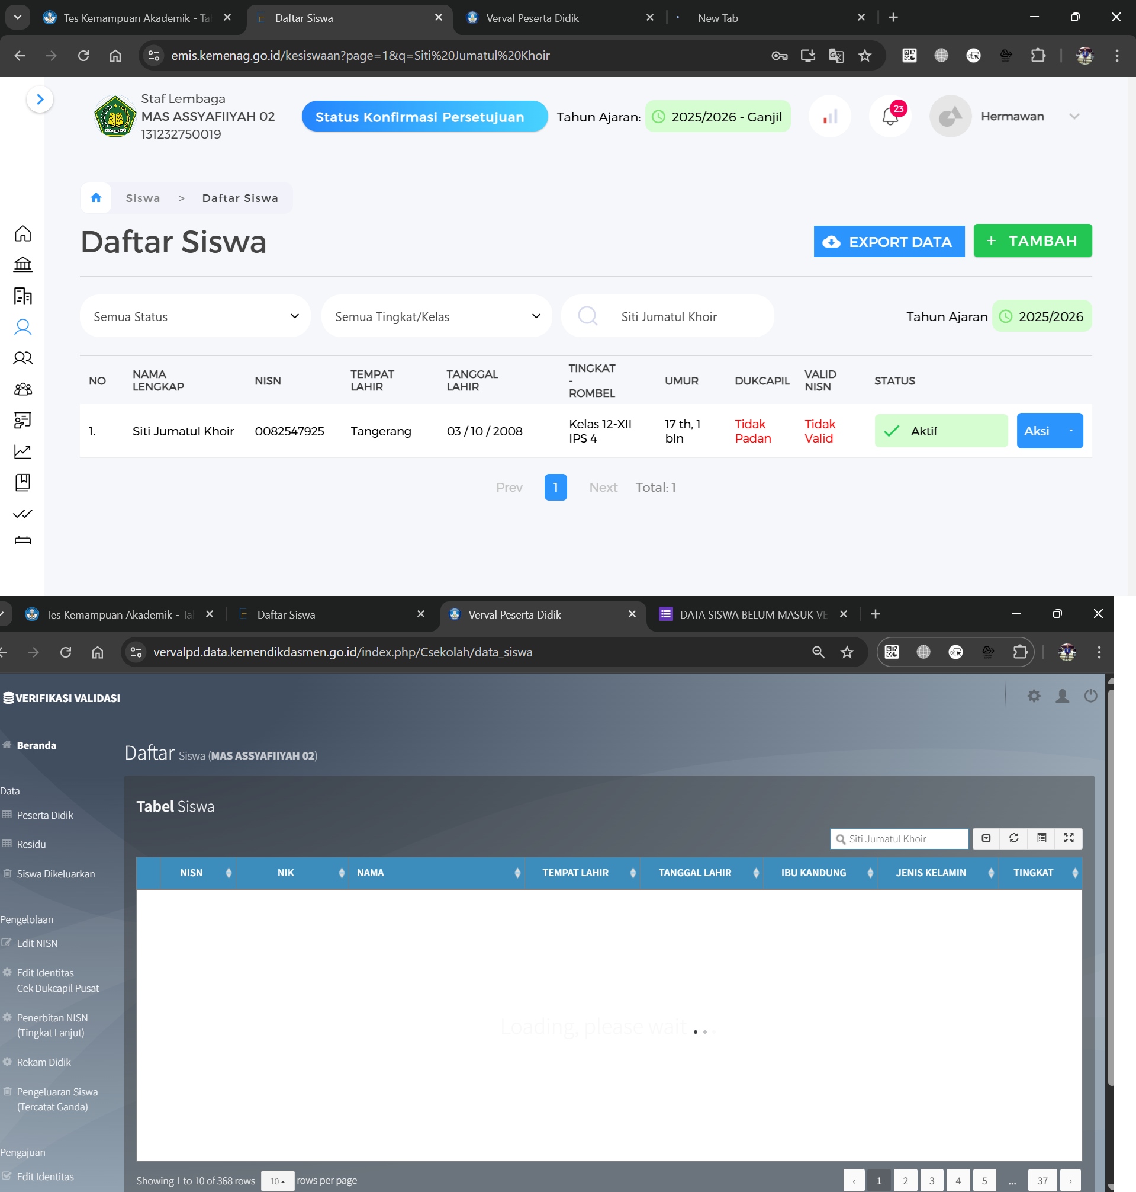The height and width of the screenshot is (1192, 1136).
Task: Click the EXPORT DATA button
Action: [889, 242]
